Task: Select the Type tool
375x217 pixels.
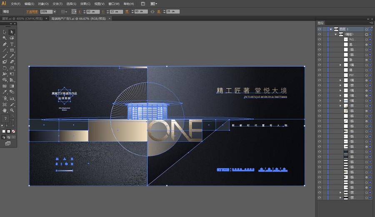Action: [12, 44]
